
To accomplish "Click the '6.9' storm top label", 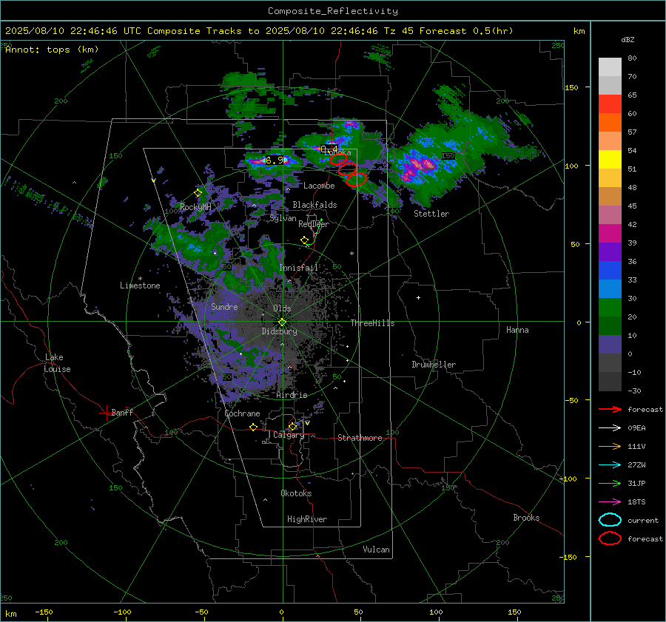I will tap(275, 160).
